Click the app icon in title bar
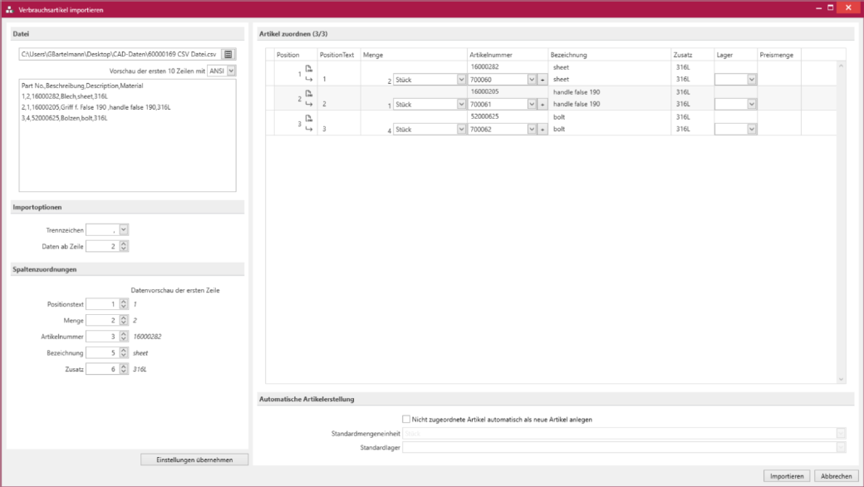864x487 pixels. pos(9,9)
